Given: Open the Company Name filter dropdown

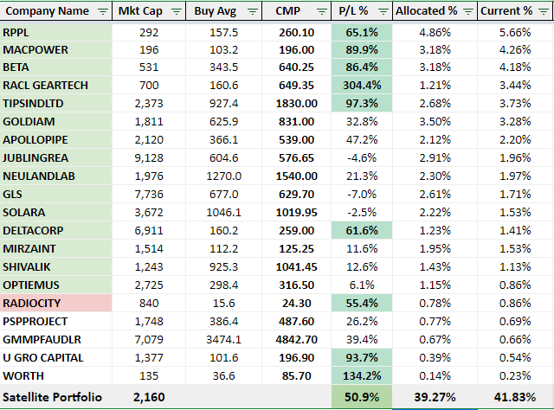Looking at the screenshot, I should coord(103,11).
